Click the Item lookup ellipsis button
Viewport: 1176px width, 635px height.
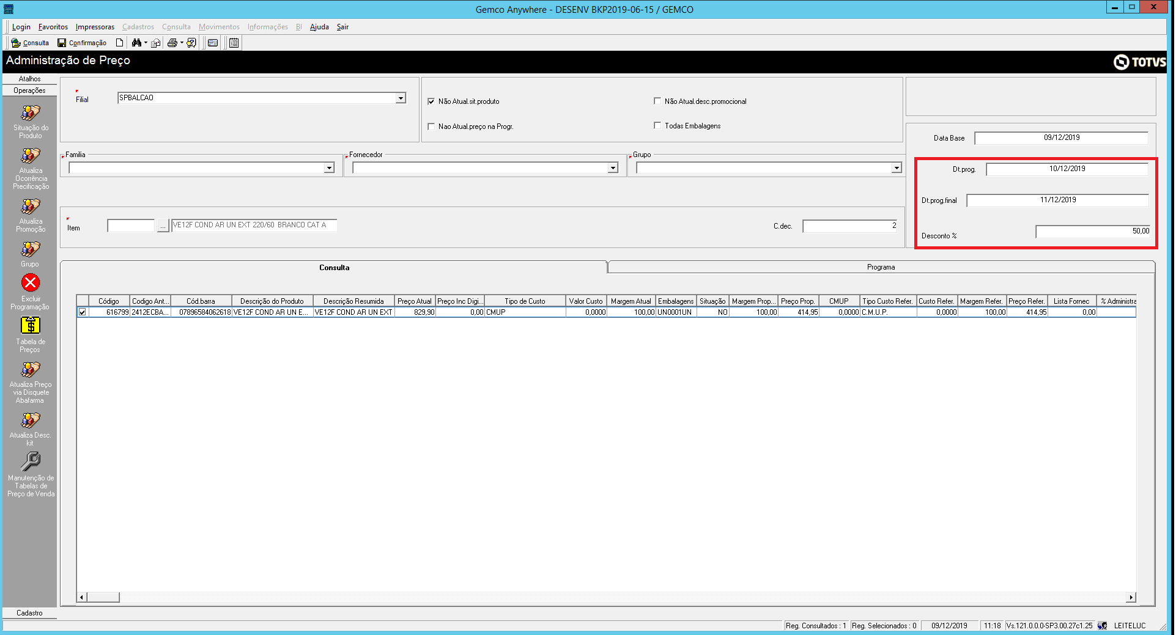pos(163,227)
